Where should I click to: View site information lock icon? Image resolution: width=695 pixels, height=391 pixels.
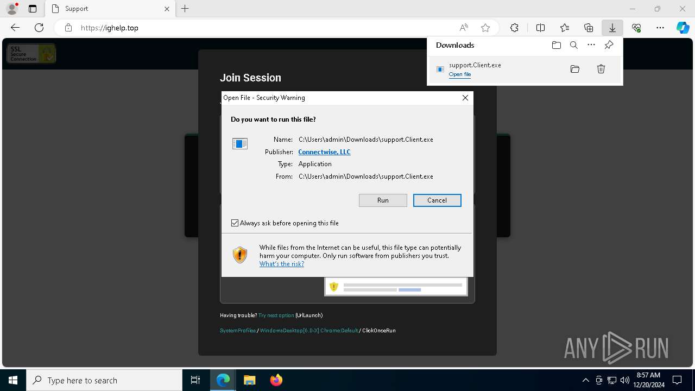(x=68, y=28)
